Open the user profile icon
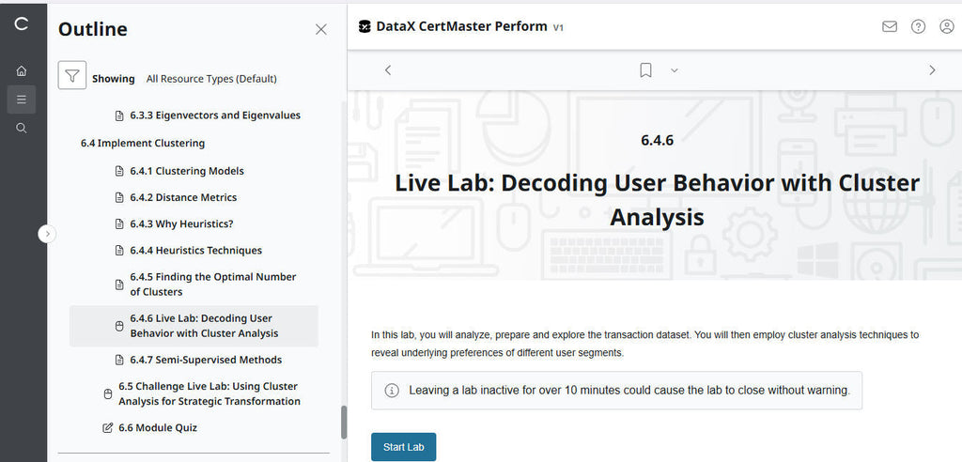Screen dimensions: 962x462 pos(946,26)
